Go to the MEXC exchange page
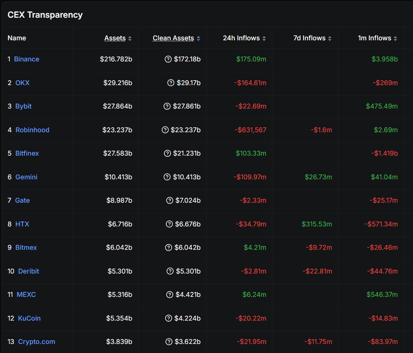The image size is (413, 353). tap(26, 295)
